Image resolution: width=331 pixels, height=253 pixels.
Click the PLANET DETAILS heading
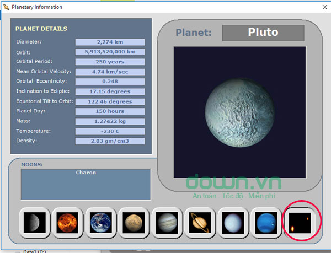(x=41, y=29)
